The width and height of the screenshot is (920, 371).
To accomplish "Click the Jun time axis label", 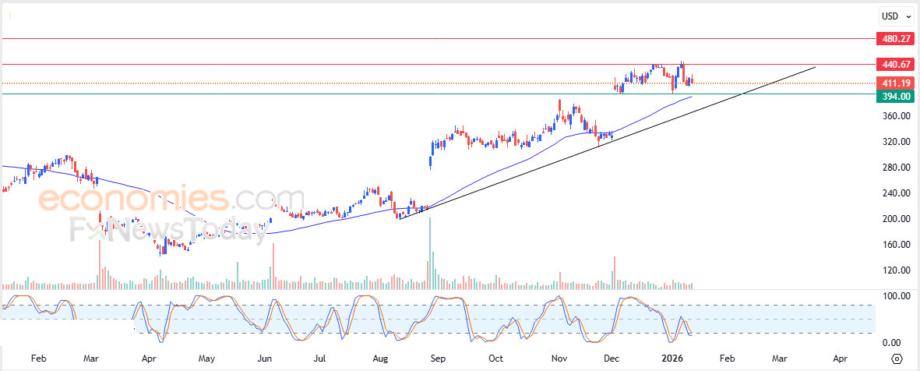I will point(265,358).
